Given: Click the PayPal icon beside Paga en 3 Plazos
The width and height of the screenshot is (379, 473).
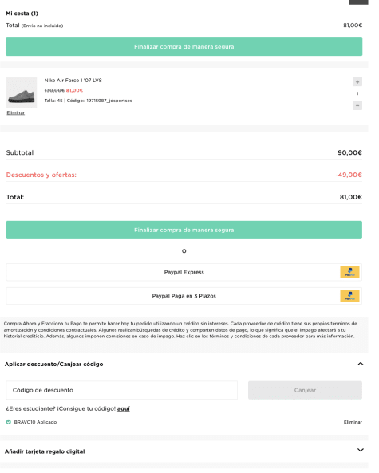Looking at the screenshot, I should point(349,296).
